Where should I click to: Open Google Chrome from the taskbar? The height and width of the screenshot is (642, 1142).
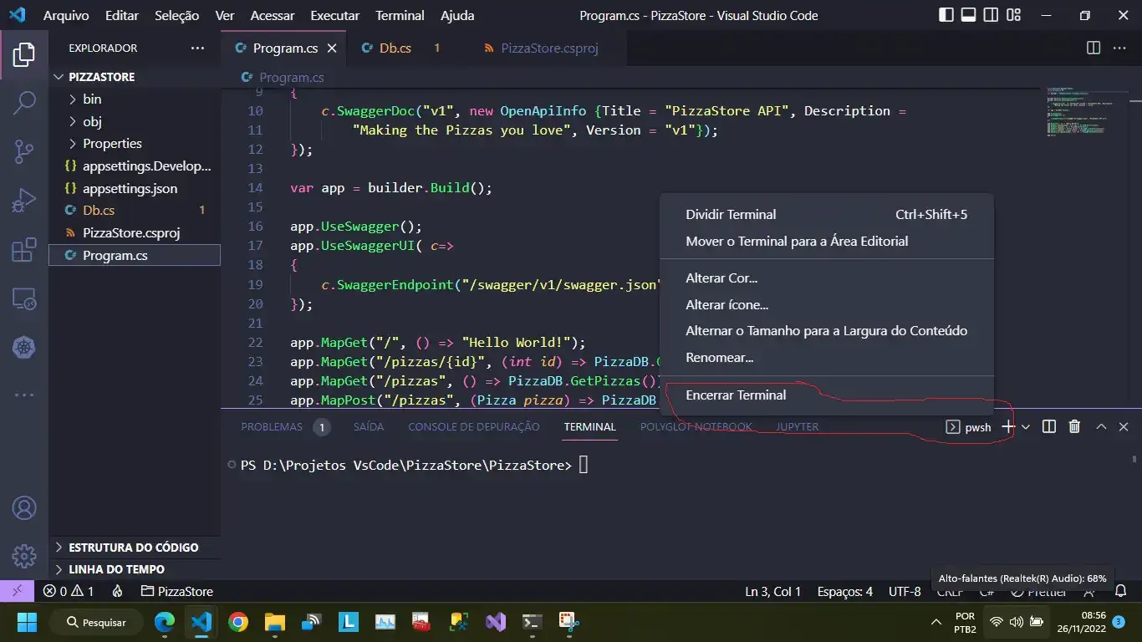(x=238, y=622)
